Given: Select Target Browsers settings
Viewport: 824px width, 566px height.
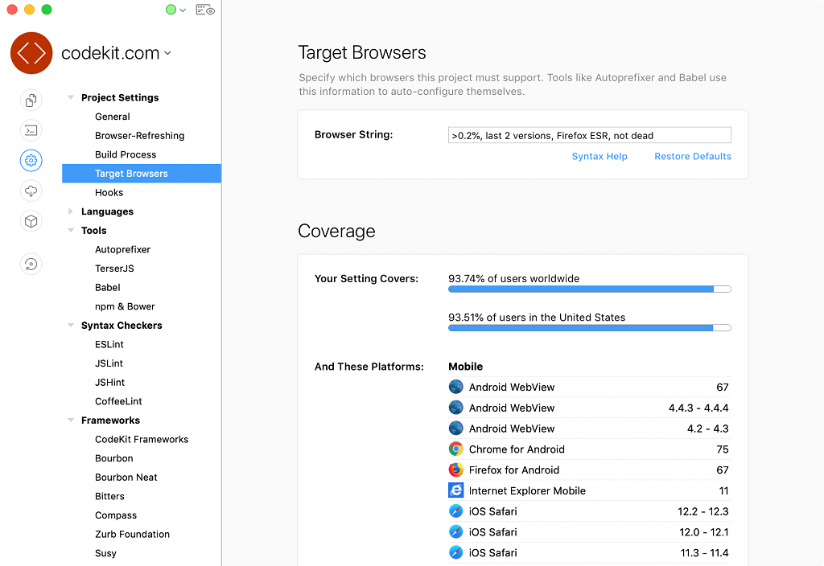Looking at the screenshot, I should pyautogui.click(x=142, y=174).
